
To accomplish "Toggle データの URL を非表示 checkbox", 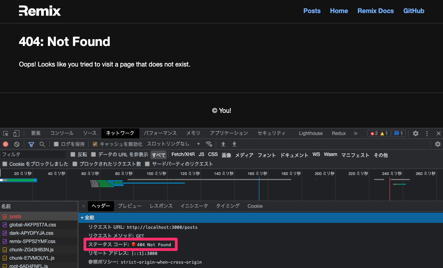I will (93, 154).
